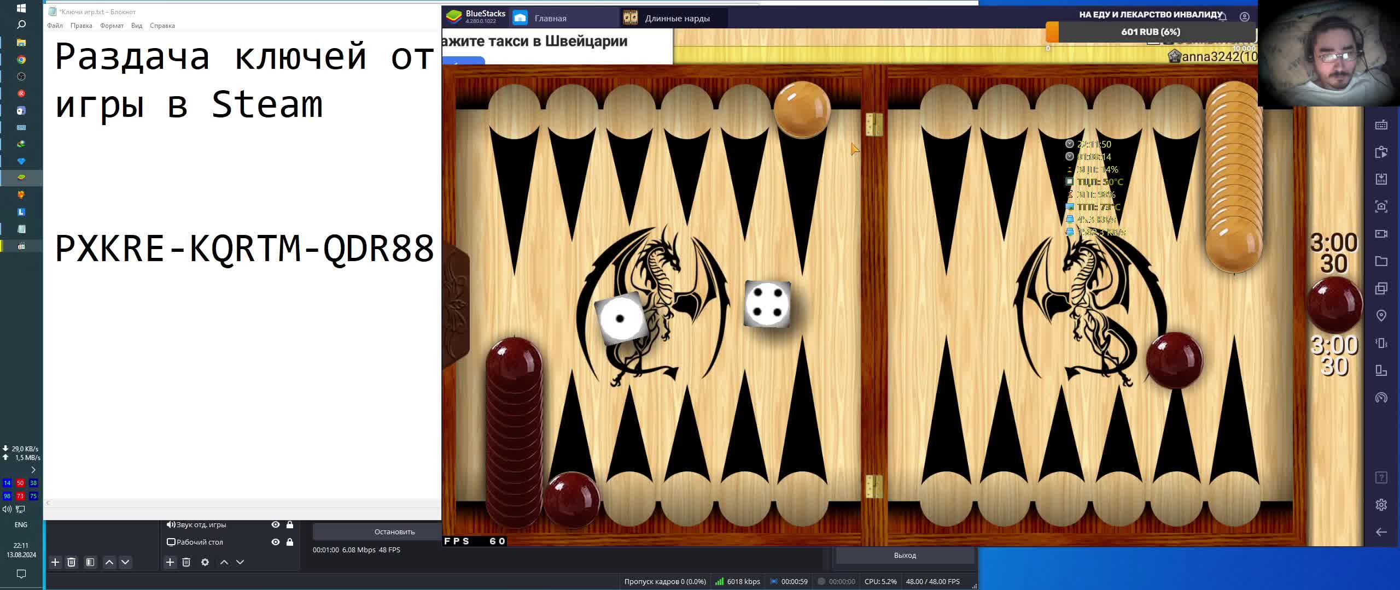Take a BlueStacks screenshot
The image size is (1400, 590).
pyautogui.click(x=1381, y=206)
